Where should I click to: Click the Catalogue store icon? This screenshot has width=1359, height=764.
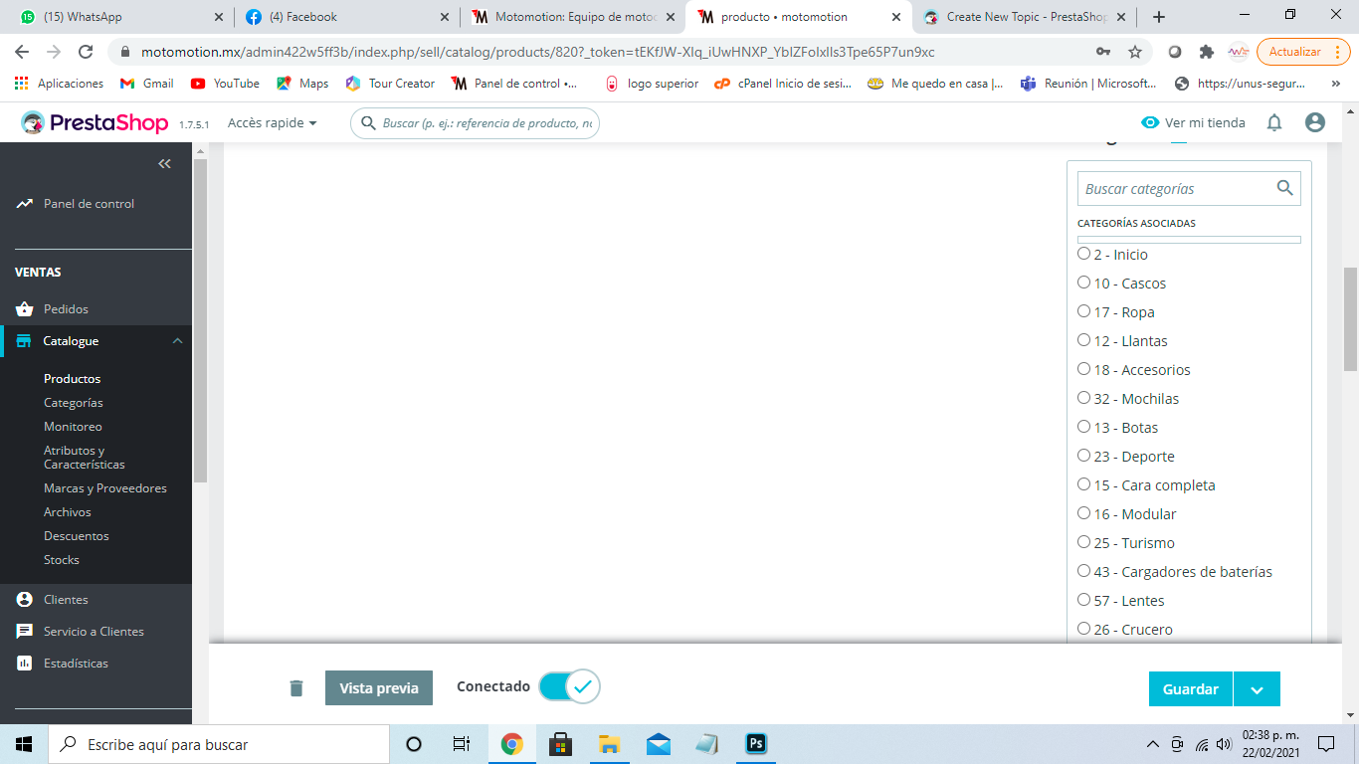(x=24, y=341)
